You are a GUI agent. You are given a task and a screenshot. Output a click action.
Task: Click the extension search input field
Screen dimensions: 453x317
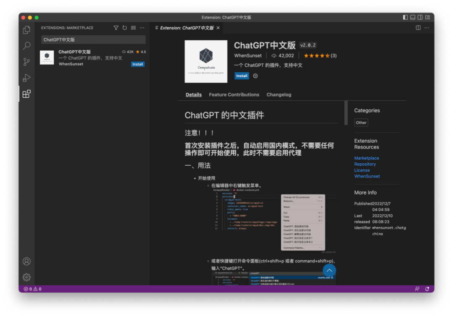click(94, 39)
